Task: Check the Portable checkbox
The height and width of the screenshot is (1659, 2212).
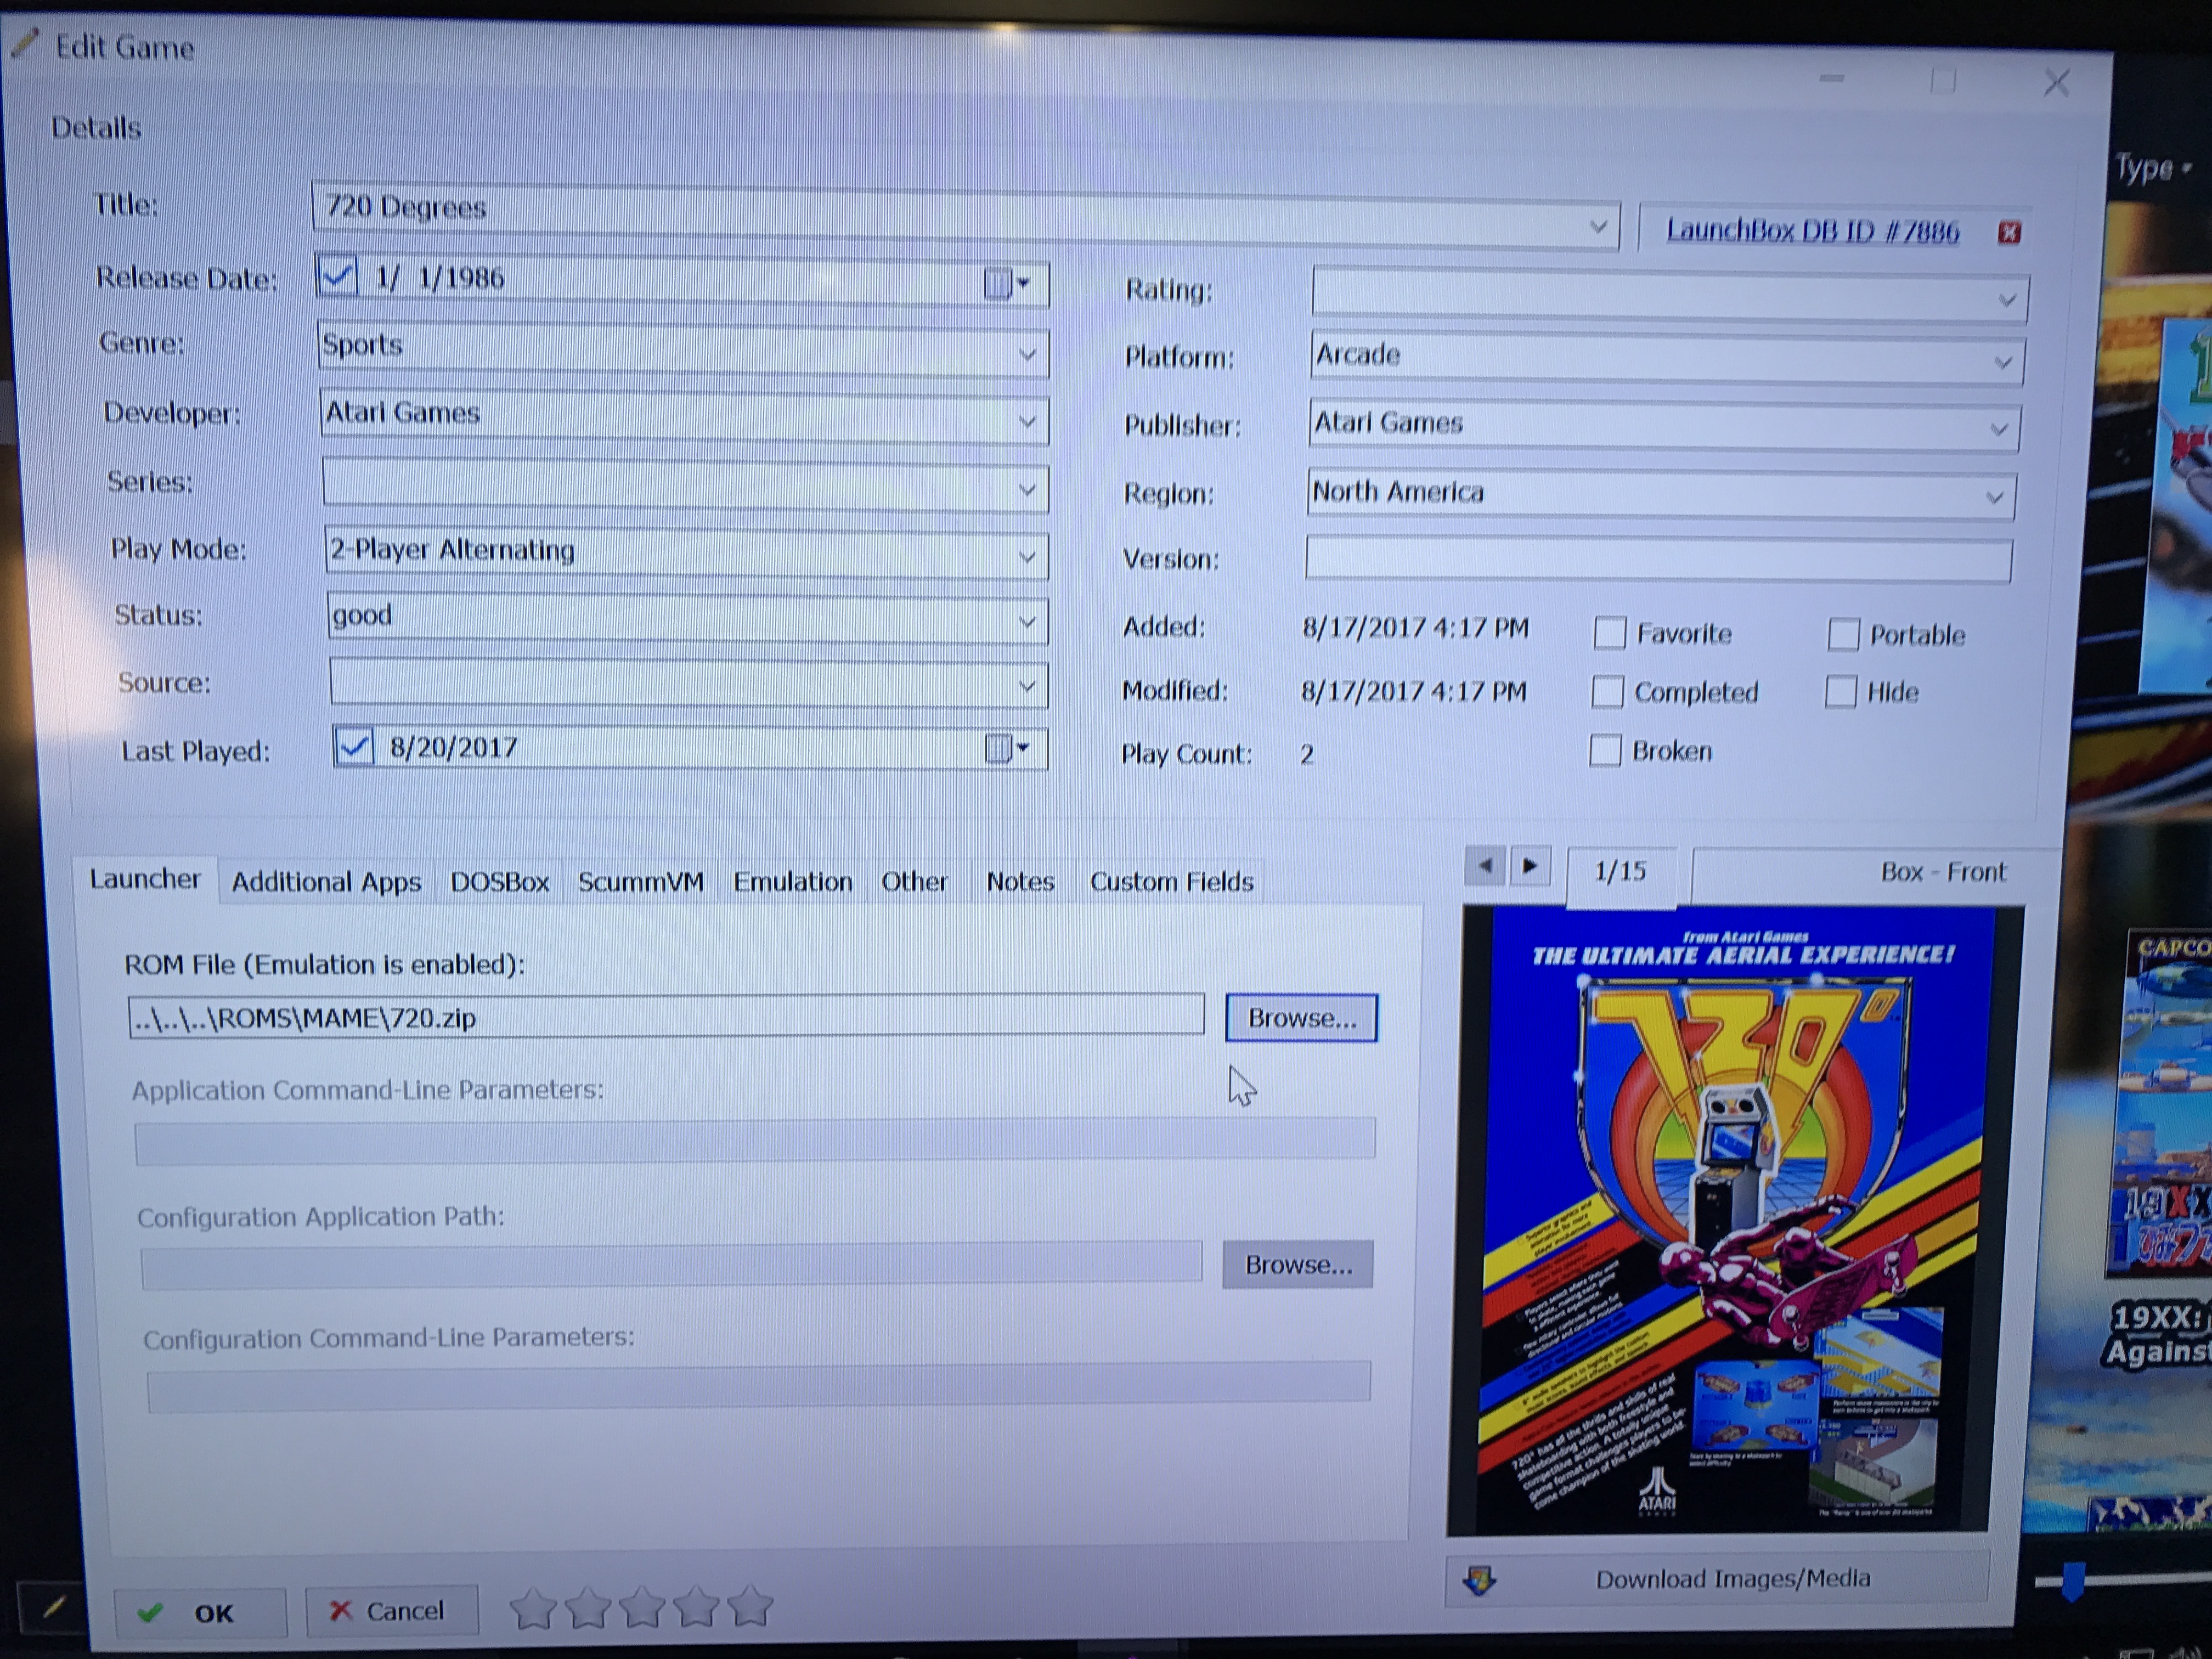Action: 1843,634
